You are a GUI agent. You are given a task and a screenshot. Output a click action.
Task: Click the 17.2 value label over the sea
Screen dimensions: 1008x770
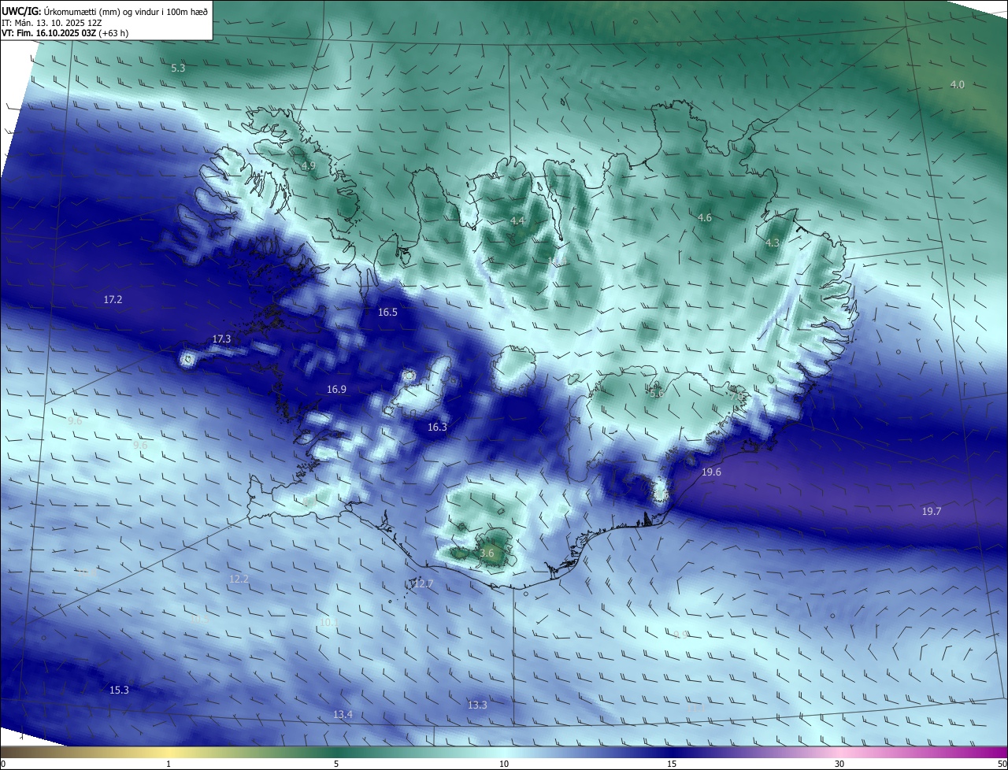coord(113,300)
